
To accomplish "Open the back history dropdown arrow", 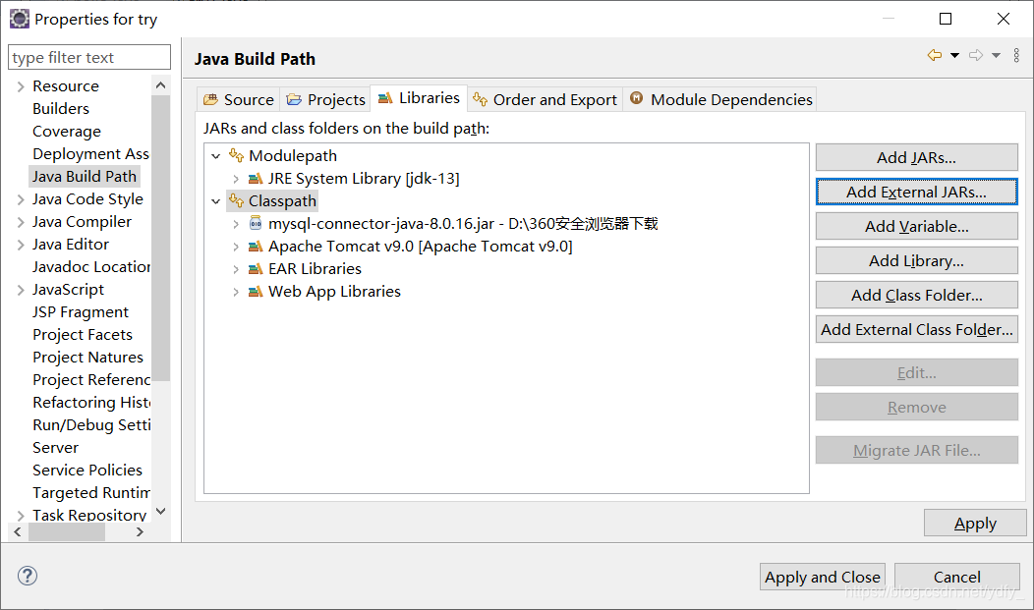I will click(954, 55).
